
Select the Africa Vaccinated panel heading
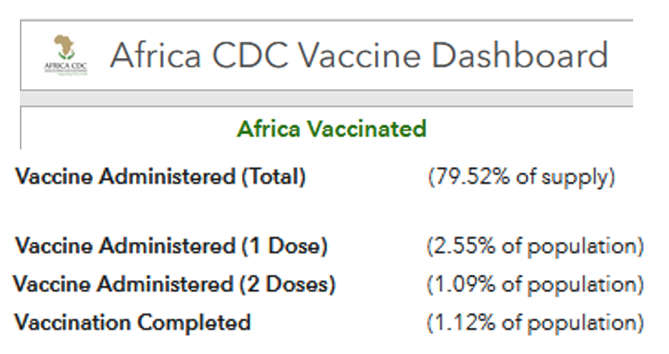point(331,128)
